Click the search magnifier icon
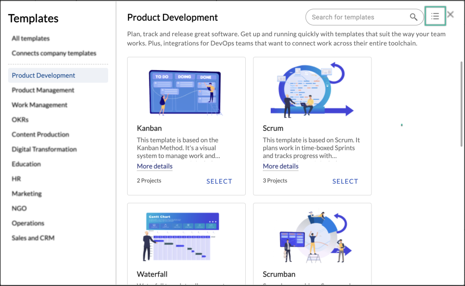Screen dimensions: 465x286 tap(413, 17)
